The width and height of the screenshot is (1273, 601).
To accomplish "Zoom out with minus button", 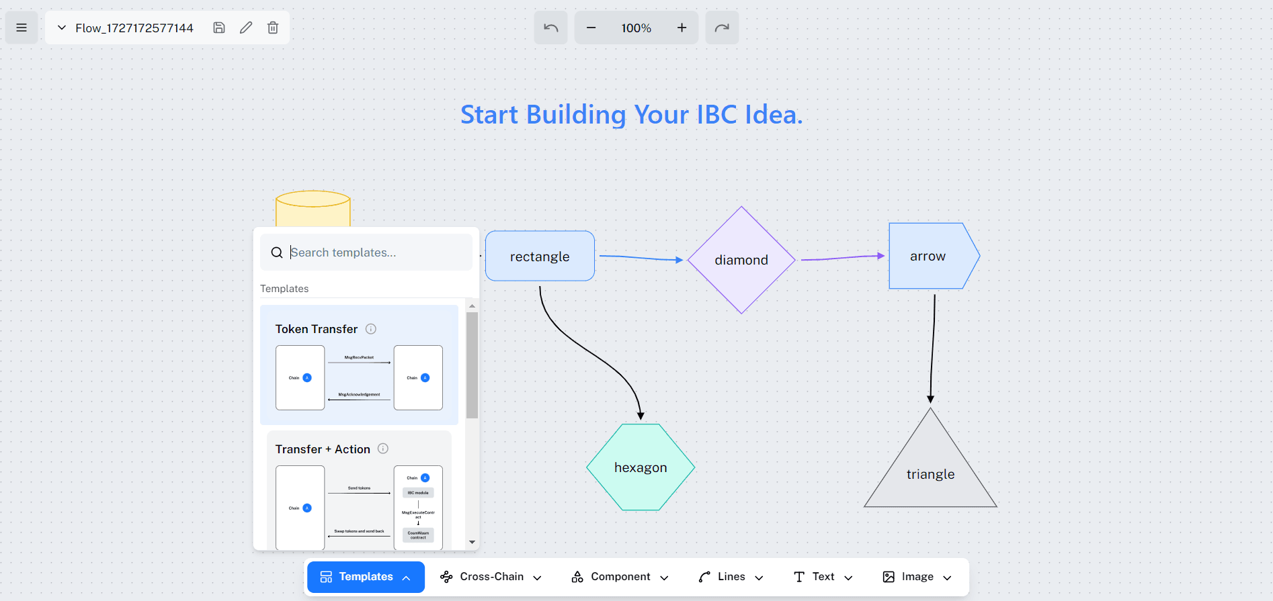I will point(591,28).
